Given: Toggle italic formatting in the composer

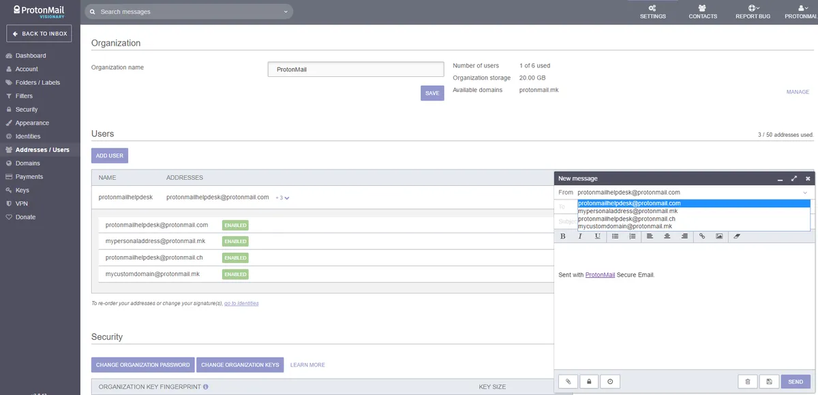Looking at the screenshot, I should pyautogui.click(x=580, y=236).
